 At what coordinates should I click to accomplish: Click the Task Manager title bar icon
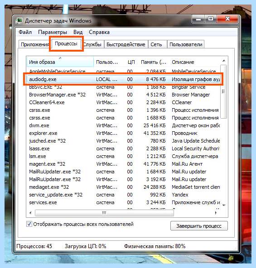point(19,21)
